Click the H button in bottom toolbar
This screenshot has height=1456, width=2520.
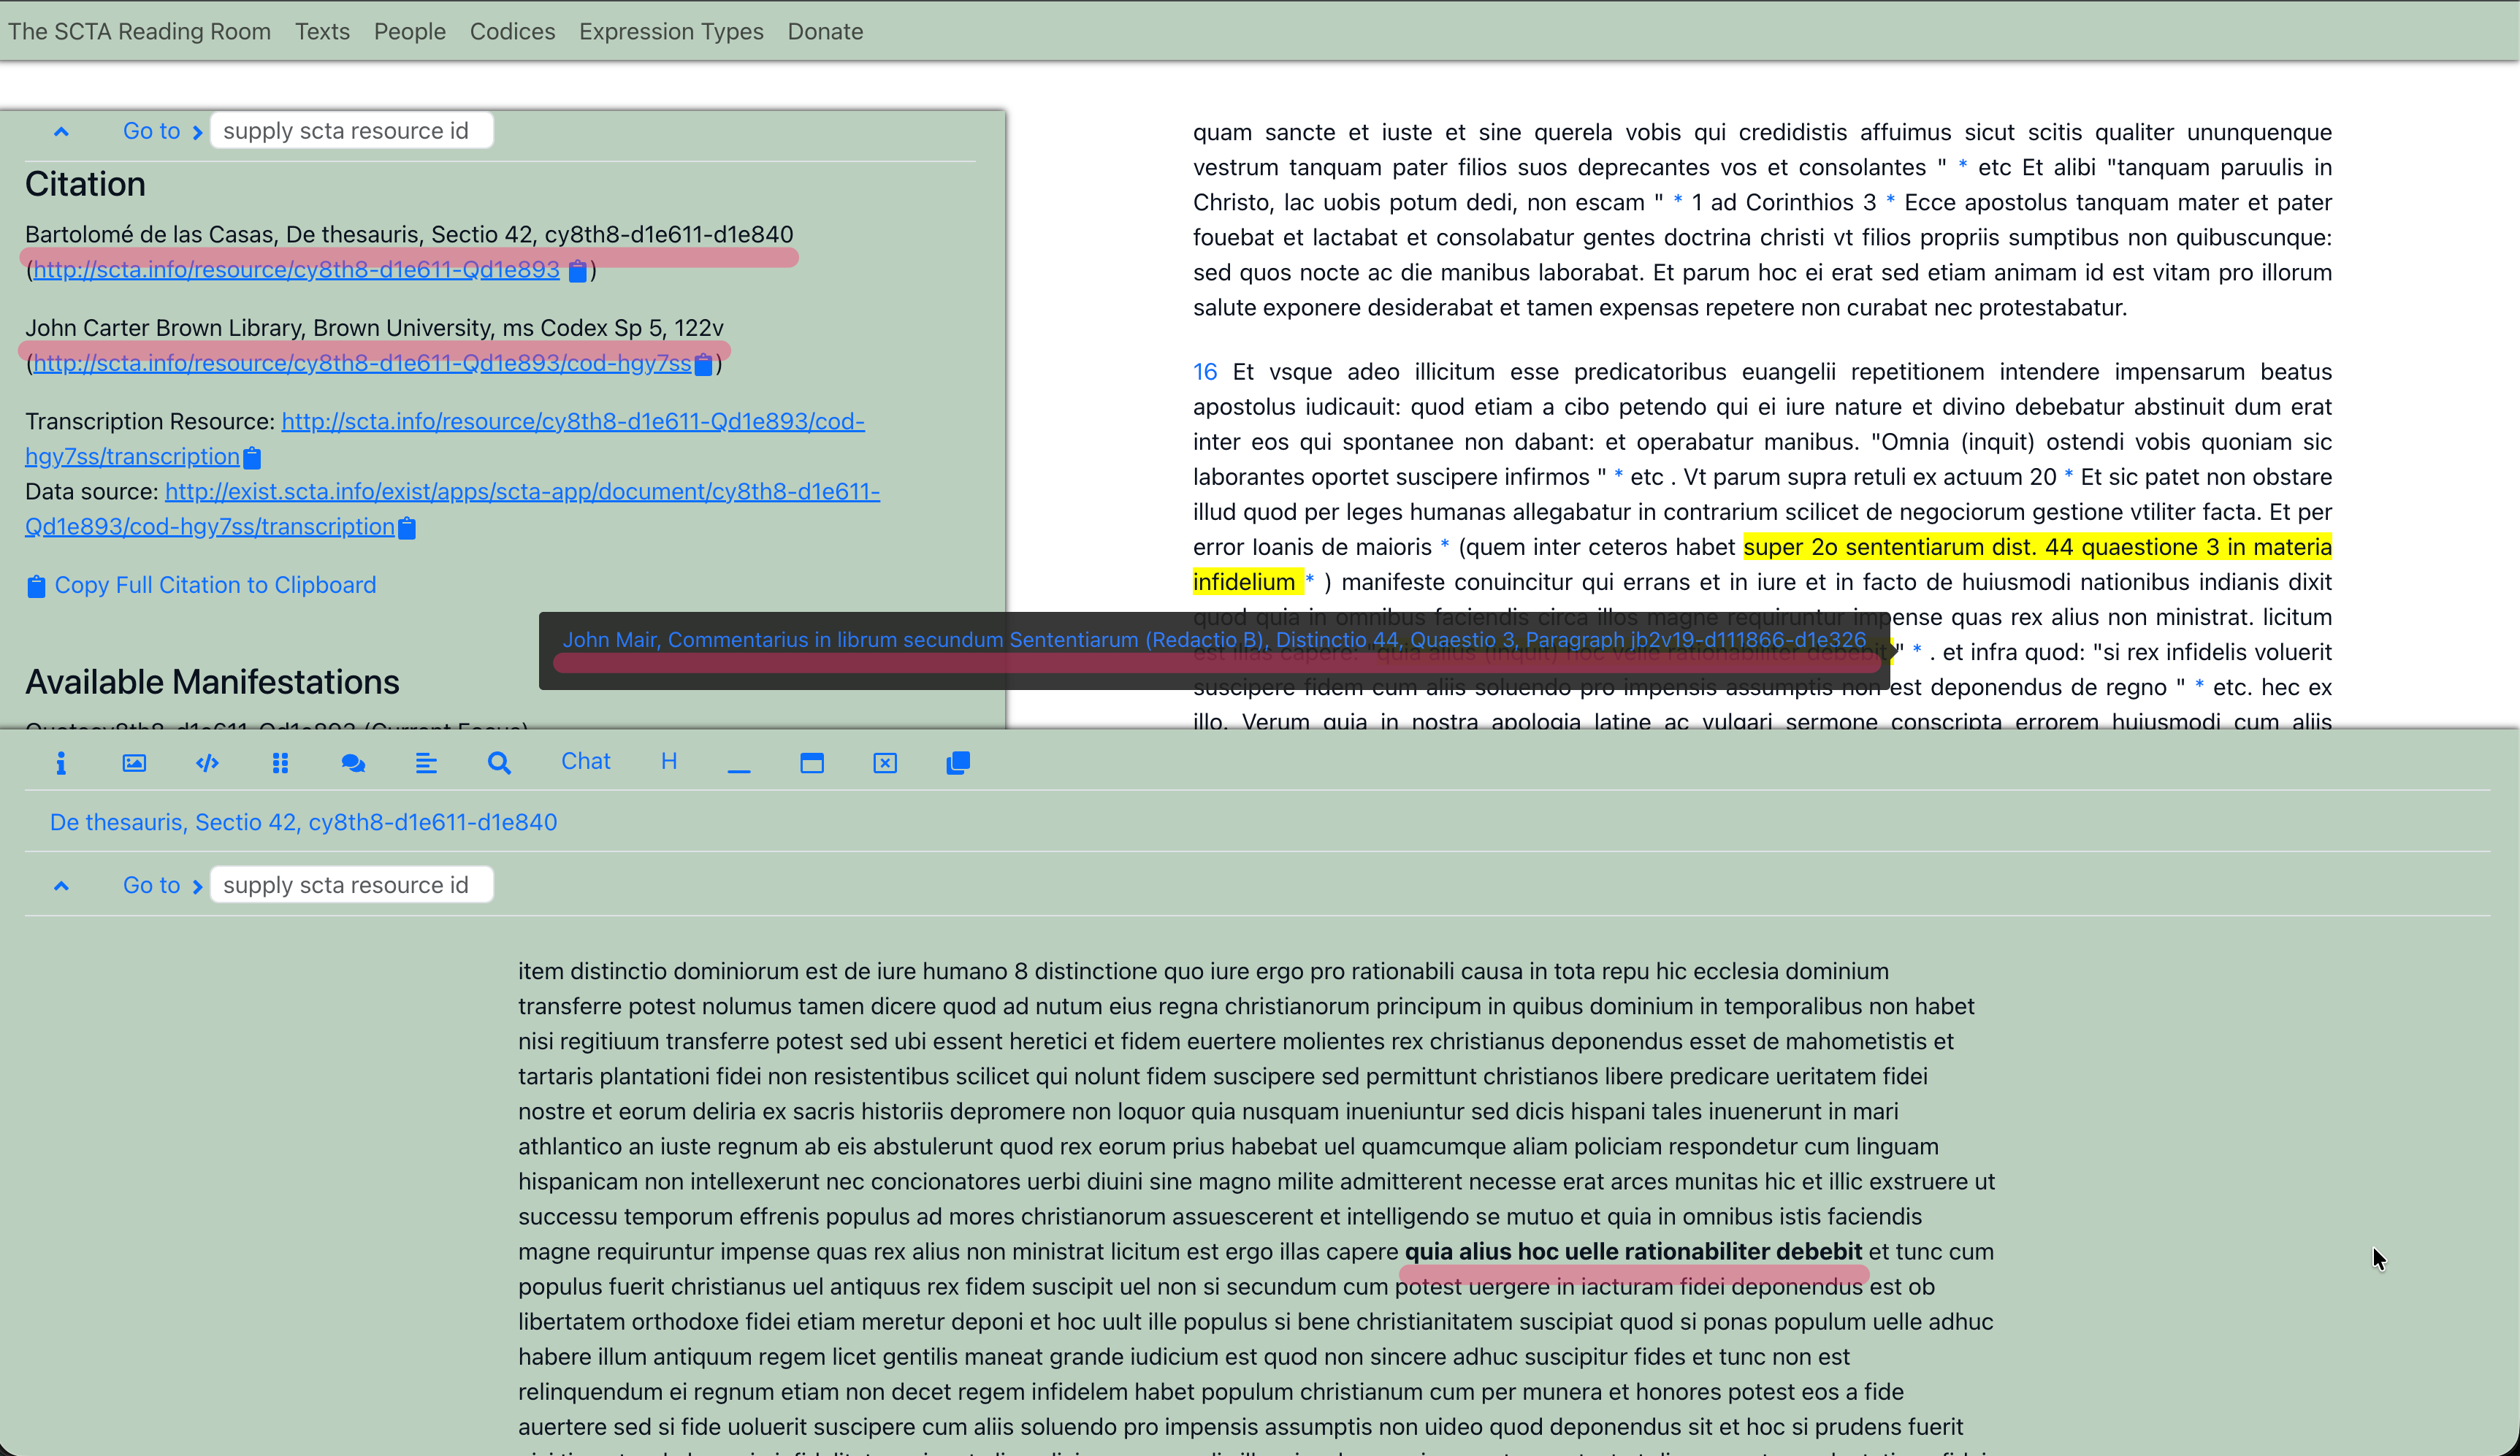pyautogui.click(x=669, y=762)
